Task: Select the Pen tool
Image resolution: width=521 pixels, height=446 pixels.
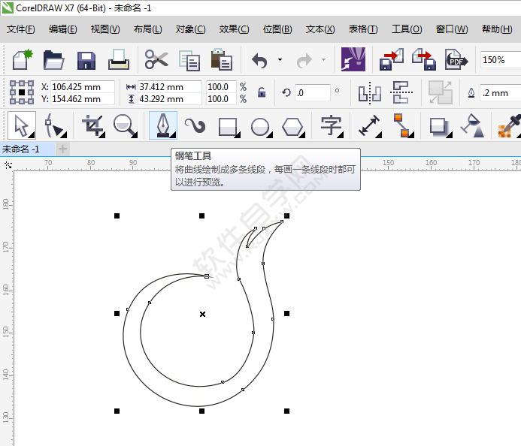Action: [x=162, y=125]
